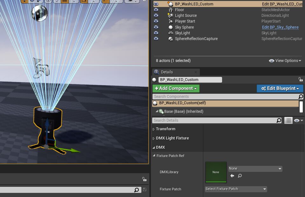Open the DMXLibrary None asset dropdown
Screen dimensions: 305x197
point(255,169)
